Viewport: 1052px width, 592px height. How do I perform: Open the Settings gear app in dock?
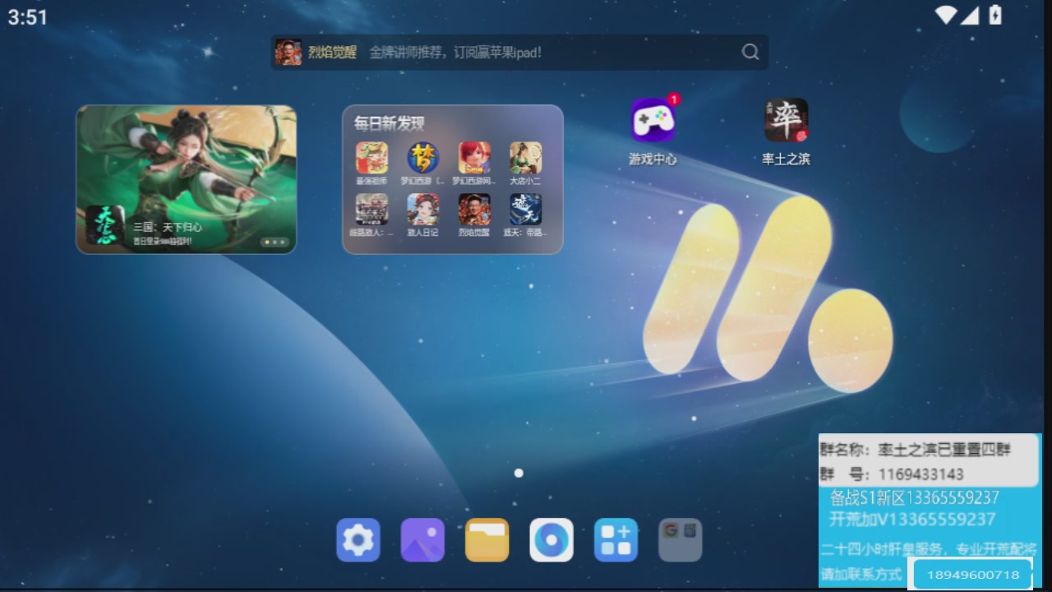[358, 540]
